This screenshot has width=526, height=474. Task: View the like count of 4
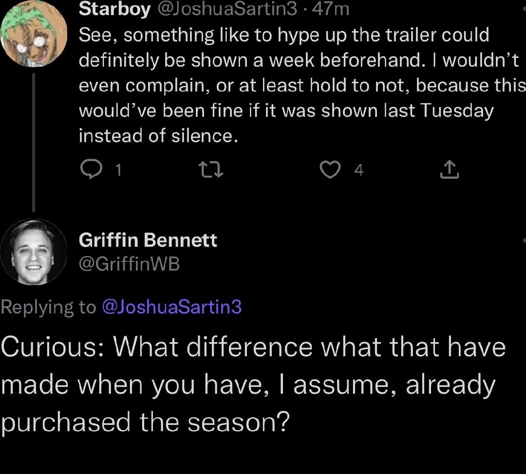359,170
